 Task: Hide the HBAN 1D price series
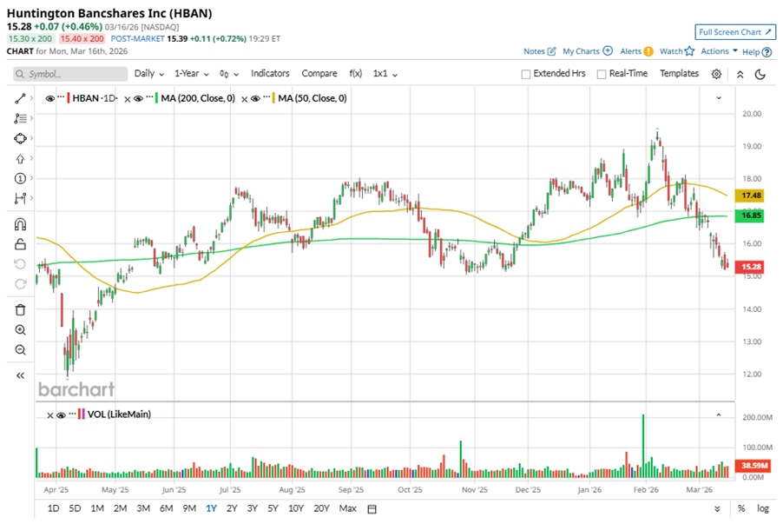coord(50,98)
